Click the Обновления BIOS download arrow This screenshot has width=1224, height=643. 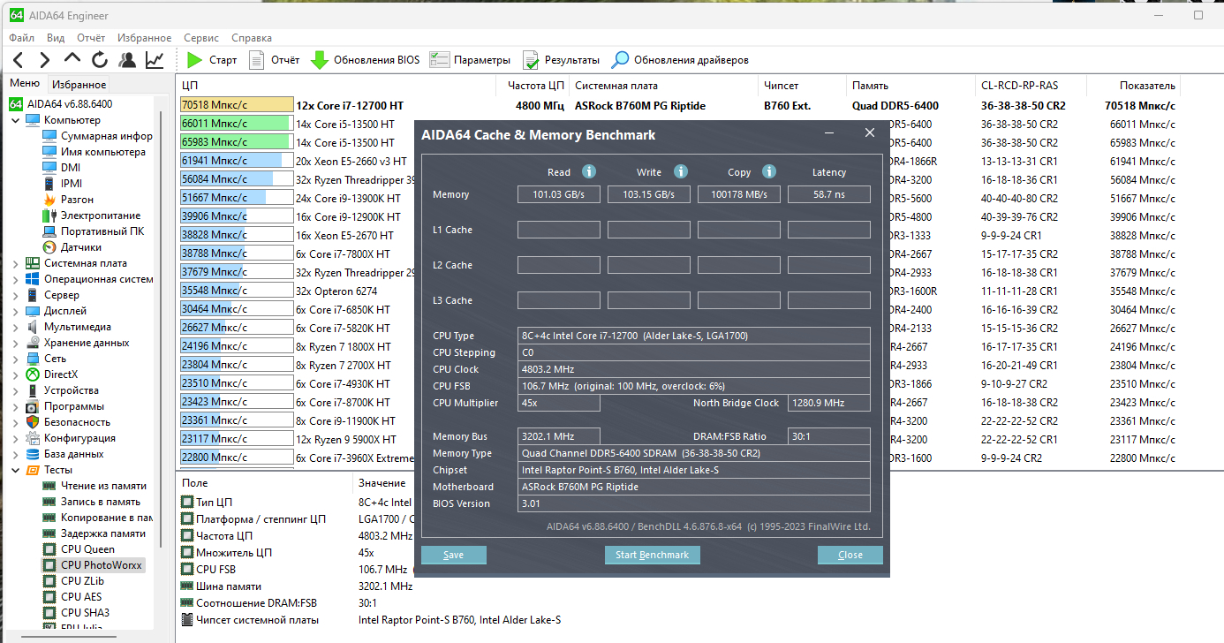click(x=319, y=60)
